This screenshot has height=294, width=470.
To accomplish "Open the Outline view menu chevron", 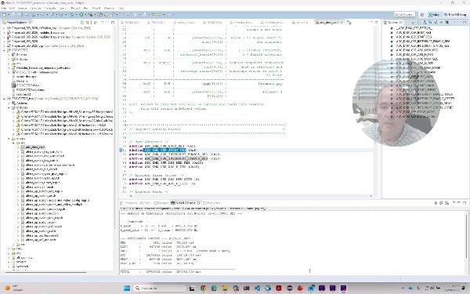I will [454, 22].
